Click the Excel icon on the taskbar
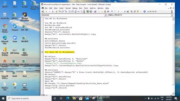The image size is (180, 101). click(100, 98)
